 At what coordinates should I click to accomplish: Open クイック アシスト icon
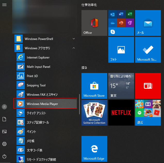(21, 113)
